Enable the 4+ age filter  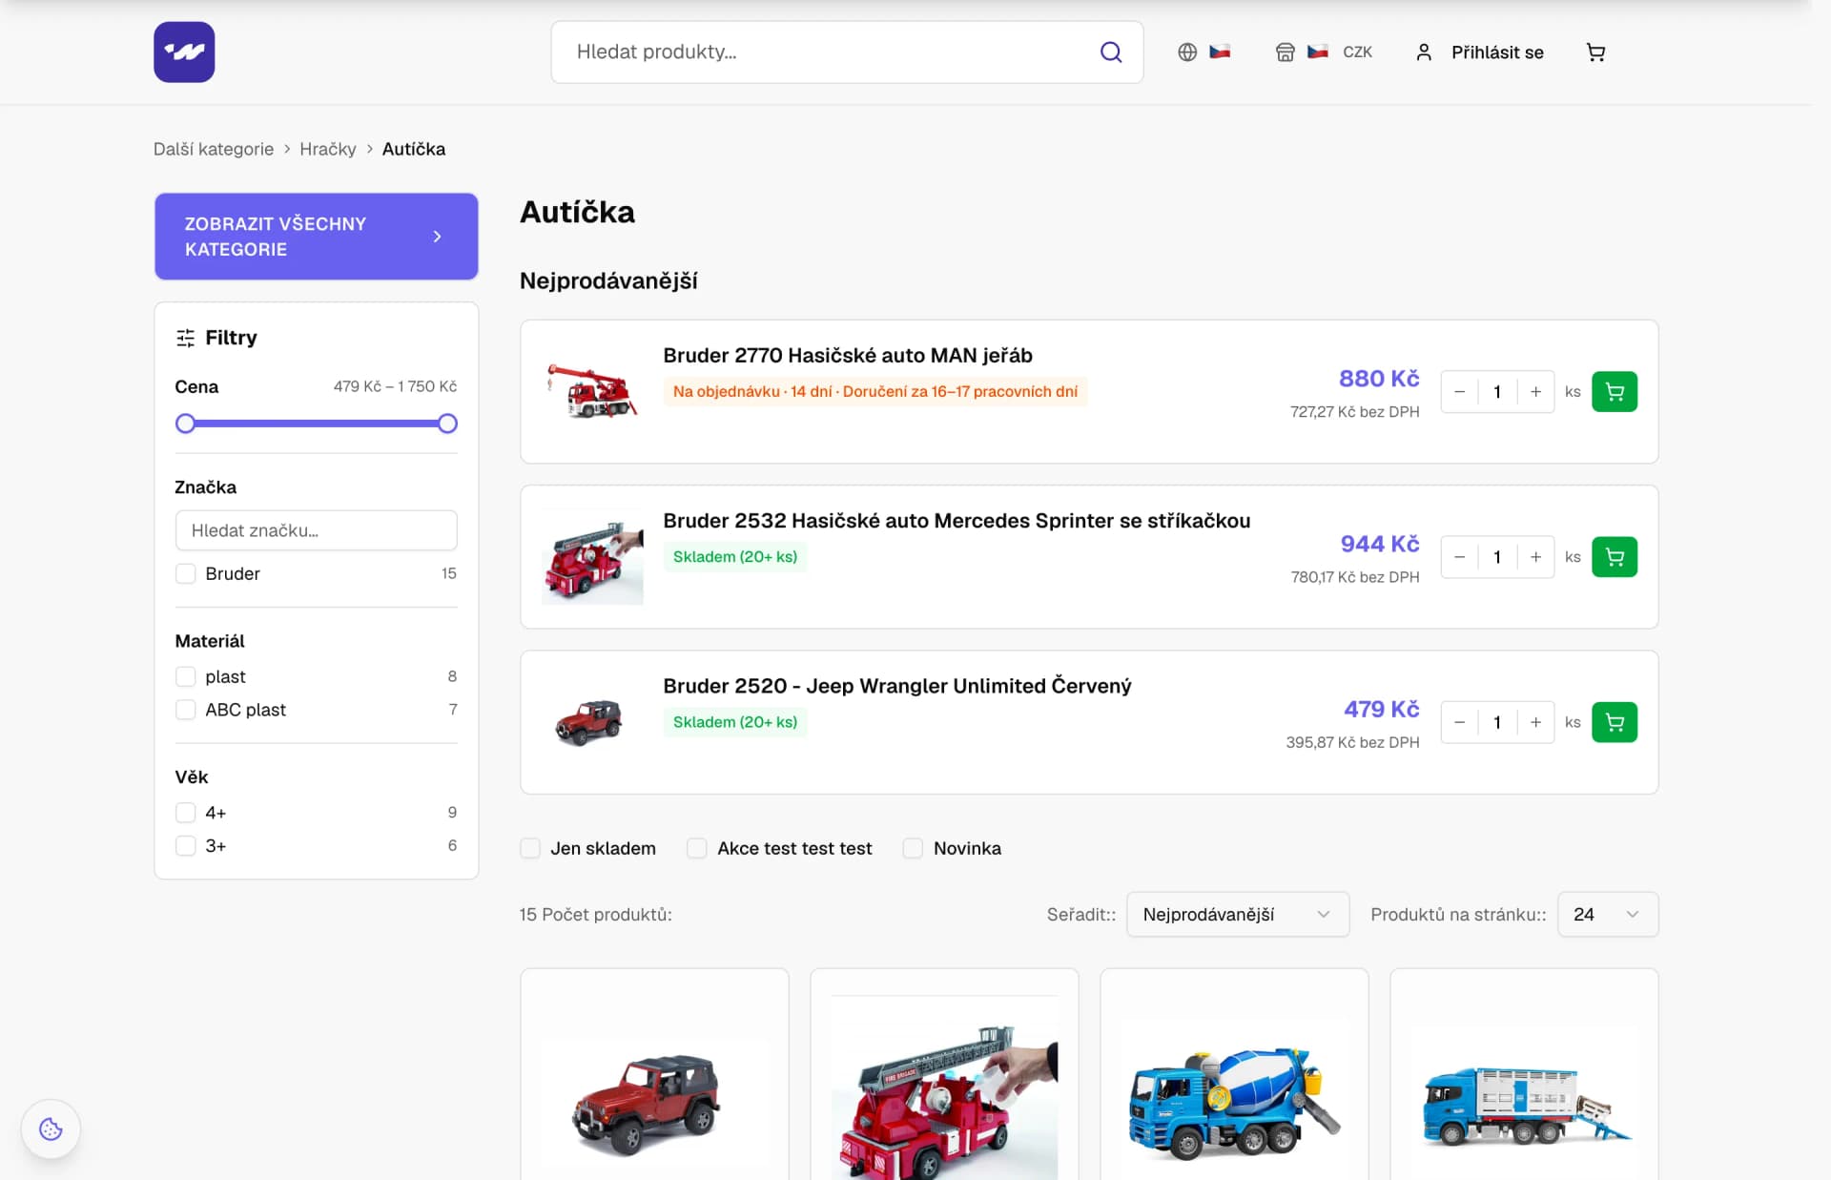click(x=186, y=813)
